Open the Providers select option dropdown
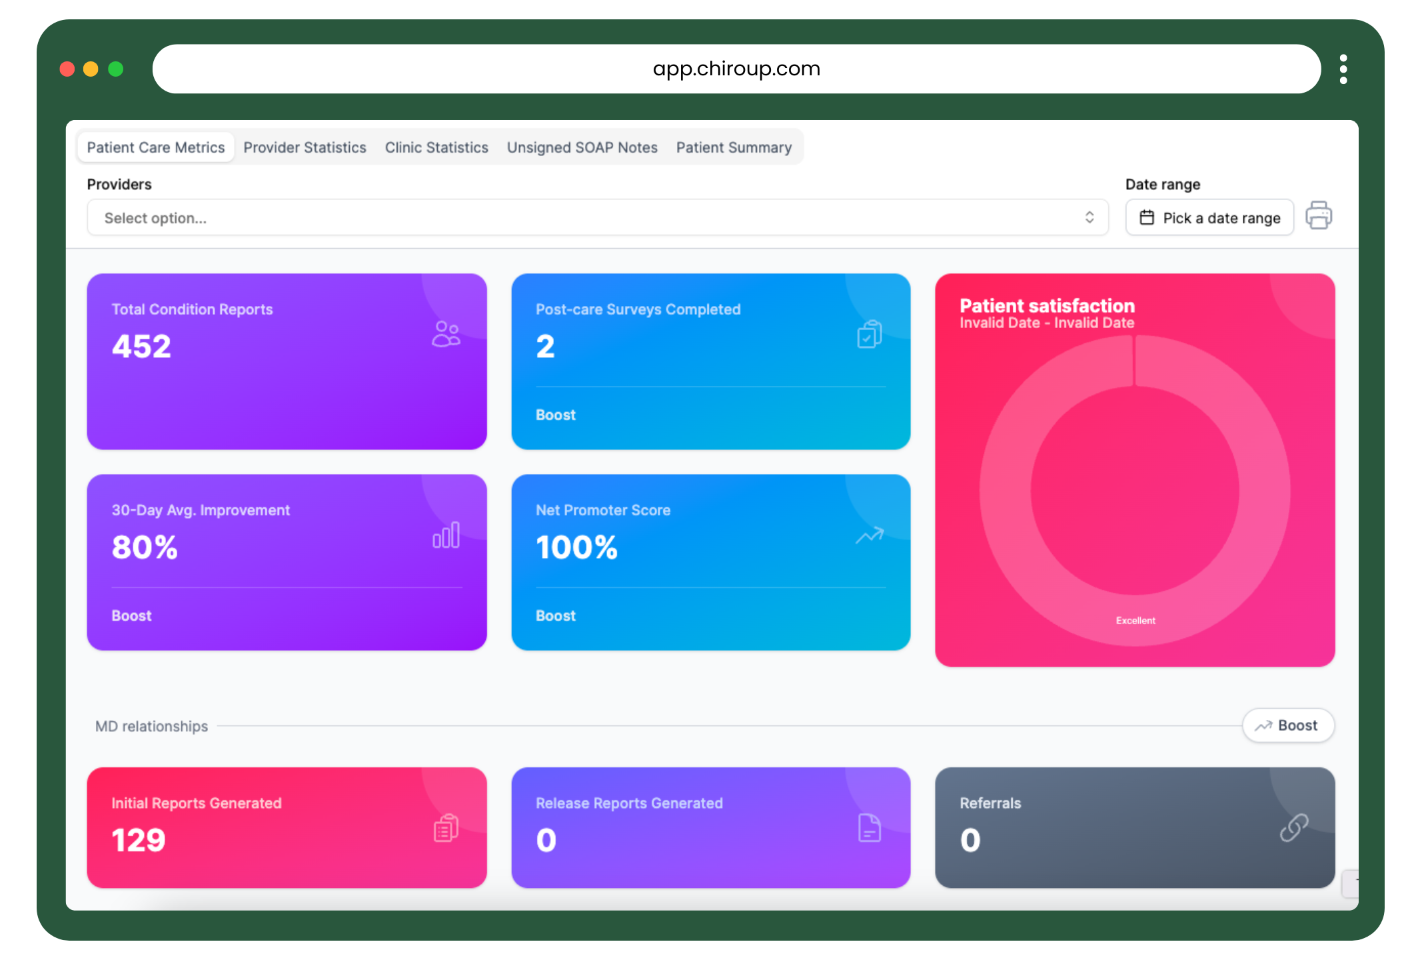The width and height of the screenshot is (1418, 960). [586, 218]
